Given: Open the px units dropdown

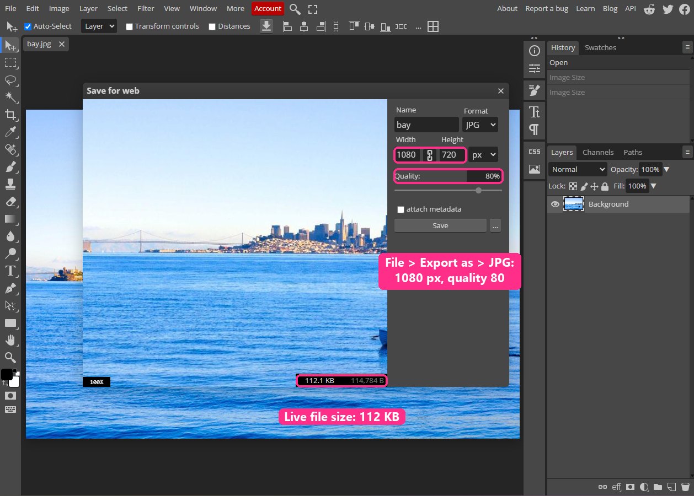Looking at the screenshot, I should tap(484, 155).
